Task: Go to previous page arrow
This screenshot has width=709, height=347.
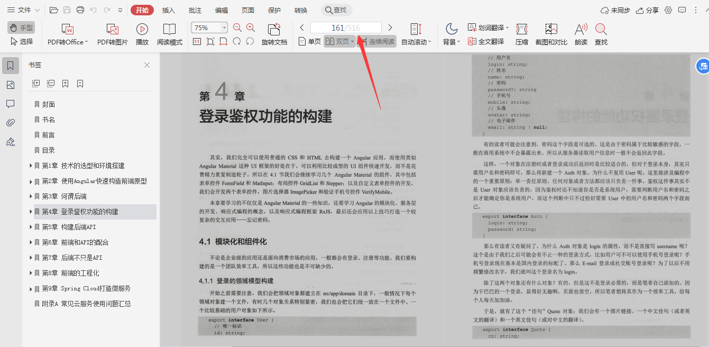Action: [x=302, y=28]
